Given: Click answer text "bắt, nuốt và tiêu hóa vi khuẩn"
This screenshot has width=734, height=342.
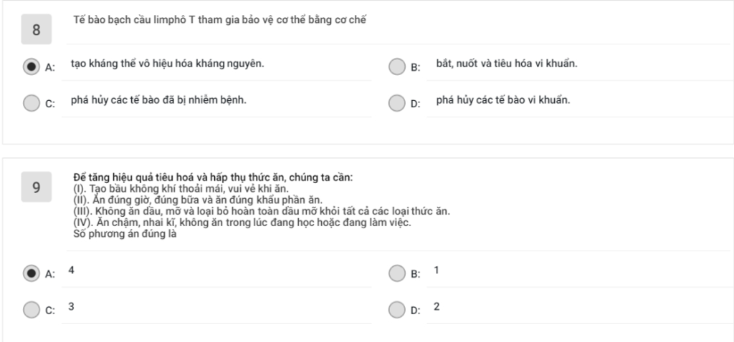Looking at the screenshot, I should [x=506, y=64].
